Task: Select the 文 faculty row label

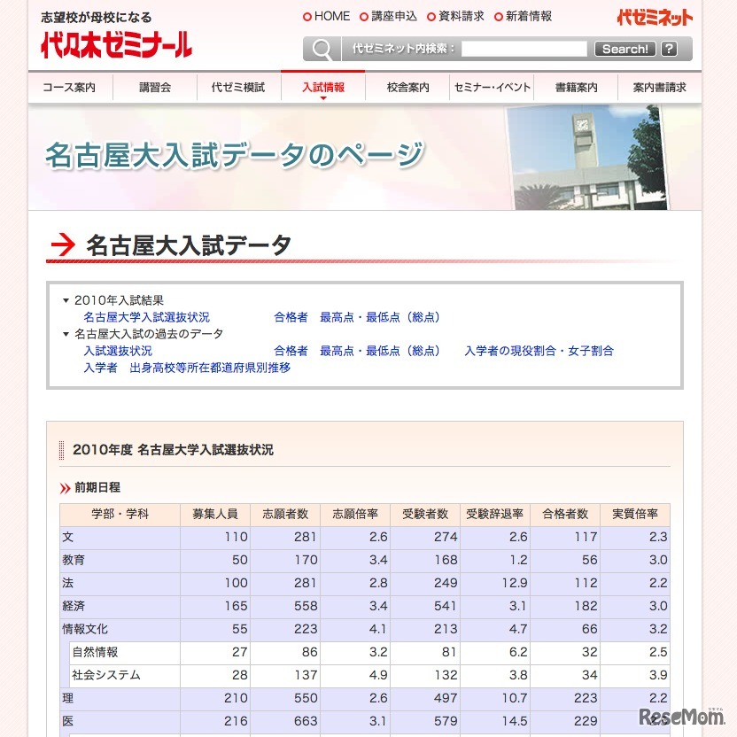Action: [x=67, y=537]
